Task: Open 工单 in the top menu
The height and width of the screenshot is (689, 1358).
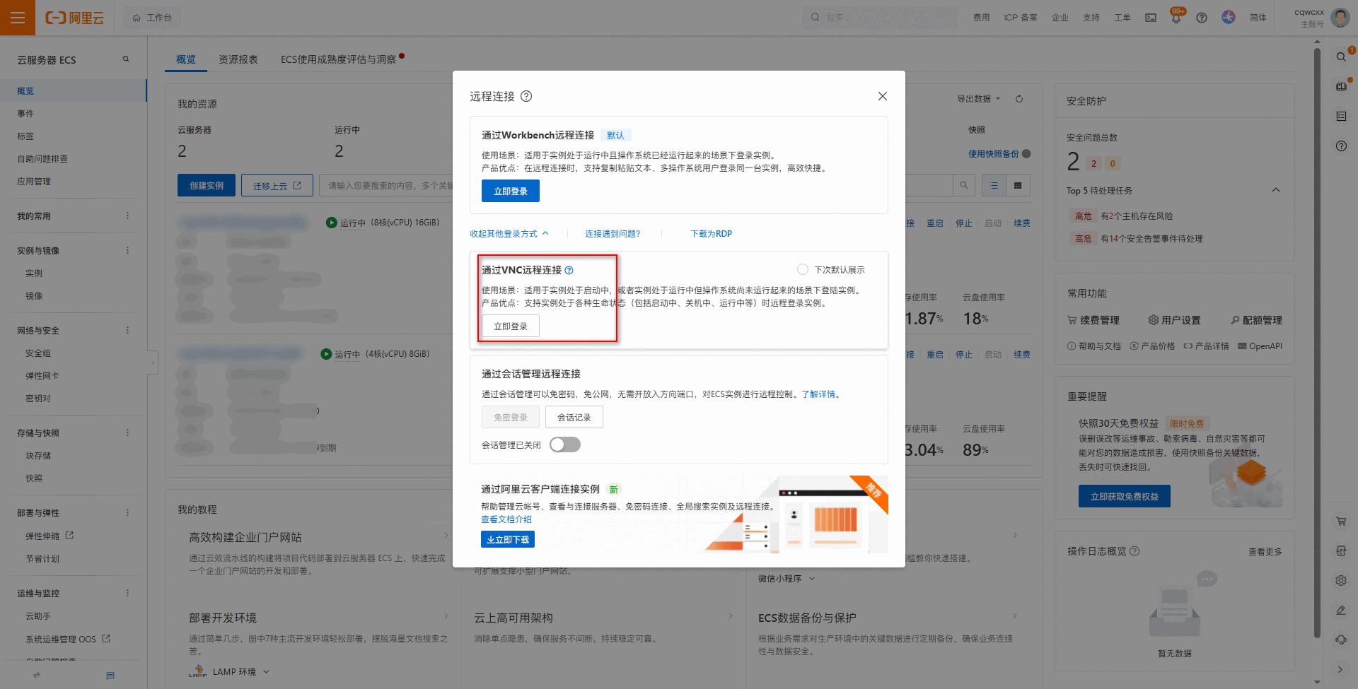Action: coord(1122,18)
